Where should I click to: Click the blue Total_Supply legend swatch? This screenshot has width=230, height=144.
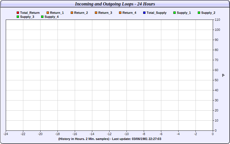(145, 13)
